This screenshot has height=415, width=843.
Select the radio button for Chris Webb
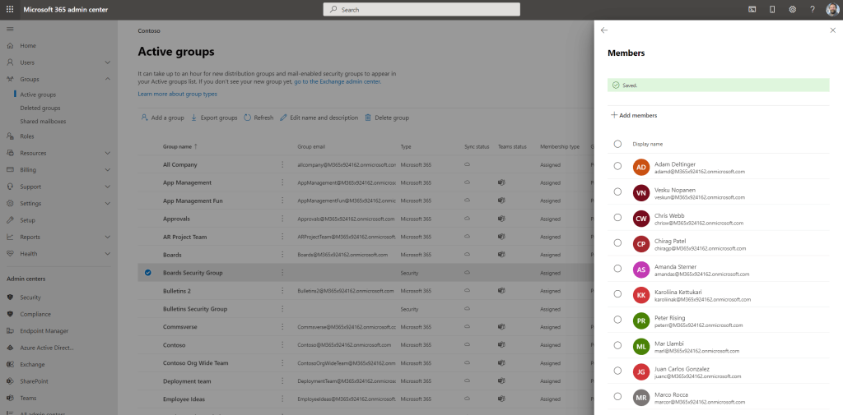pyautogui.click(x=617, y=217)
